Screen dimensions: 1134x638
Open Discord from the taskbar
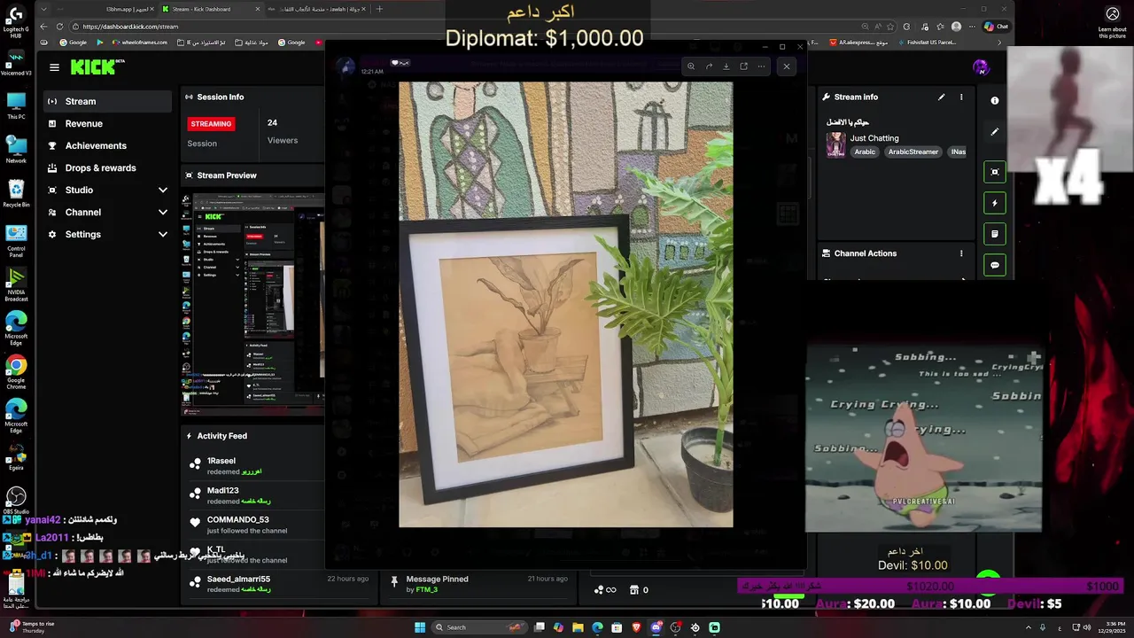pos(656,627)
